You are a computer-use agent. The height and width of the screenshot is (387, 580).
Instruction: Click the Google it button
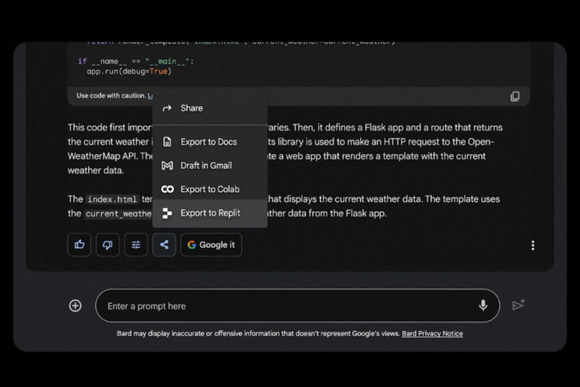211,245
